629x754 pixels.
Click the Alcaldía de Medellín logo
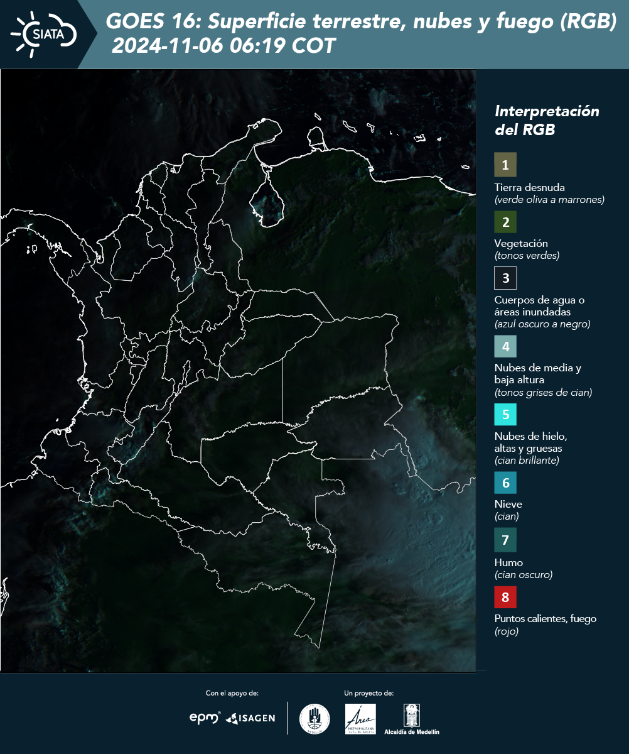(412, 719)
